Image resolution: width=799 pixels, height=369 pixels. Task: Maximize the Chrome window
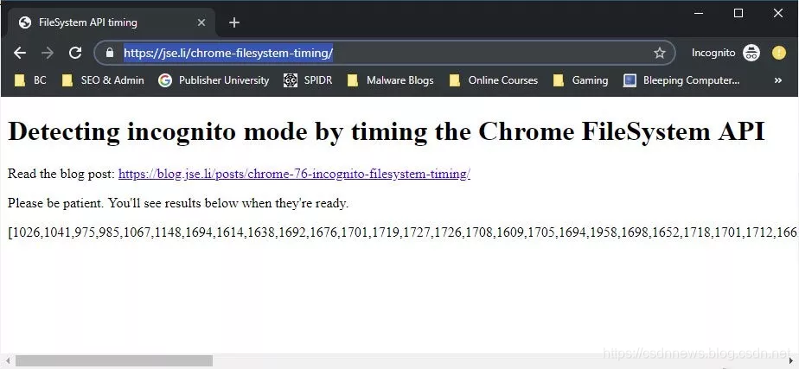738,13
